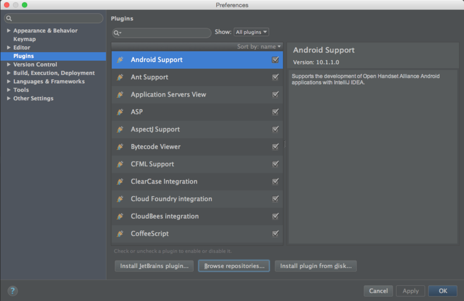Click the ASP plugin icon

(x=120, y=112)
